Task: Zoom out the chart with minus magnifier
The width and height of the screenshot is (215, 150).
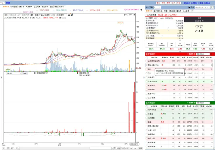Action: (x=115, y=148)
